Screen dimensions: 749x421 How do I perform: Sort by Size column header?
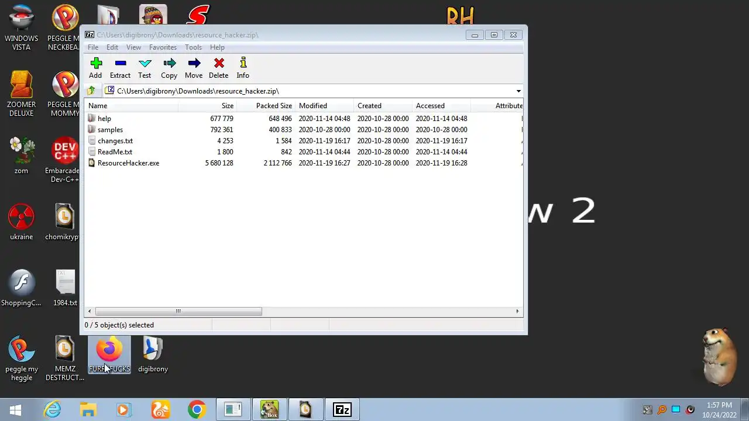pos(207,106)
